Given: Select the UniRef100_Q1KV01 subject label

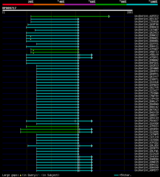Looking at the screenshot, I should coord(146,44).
